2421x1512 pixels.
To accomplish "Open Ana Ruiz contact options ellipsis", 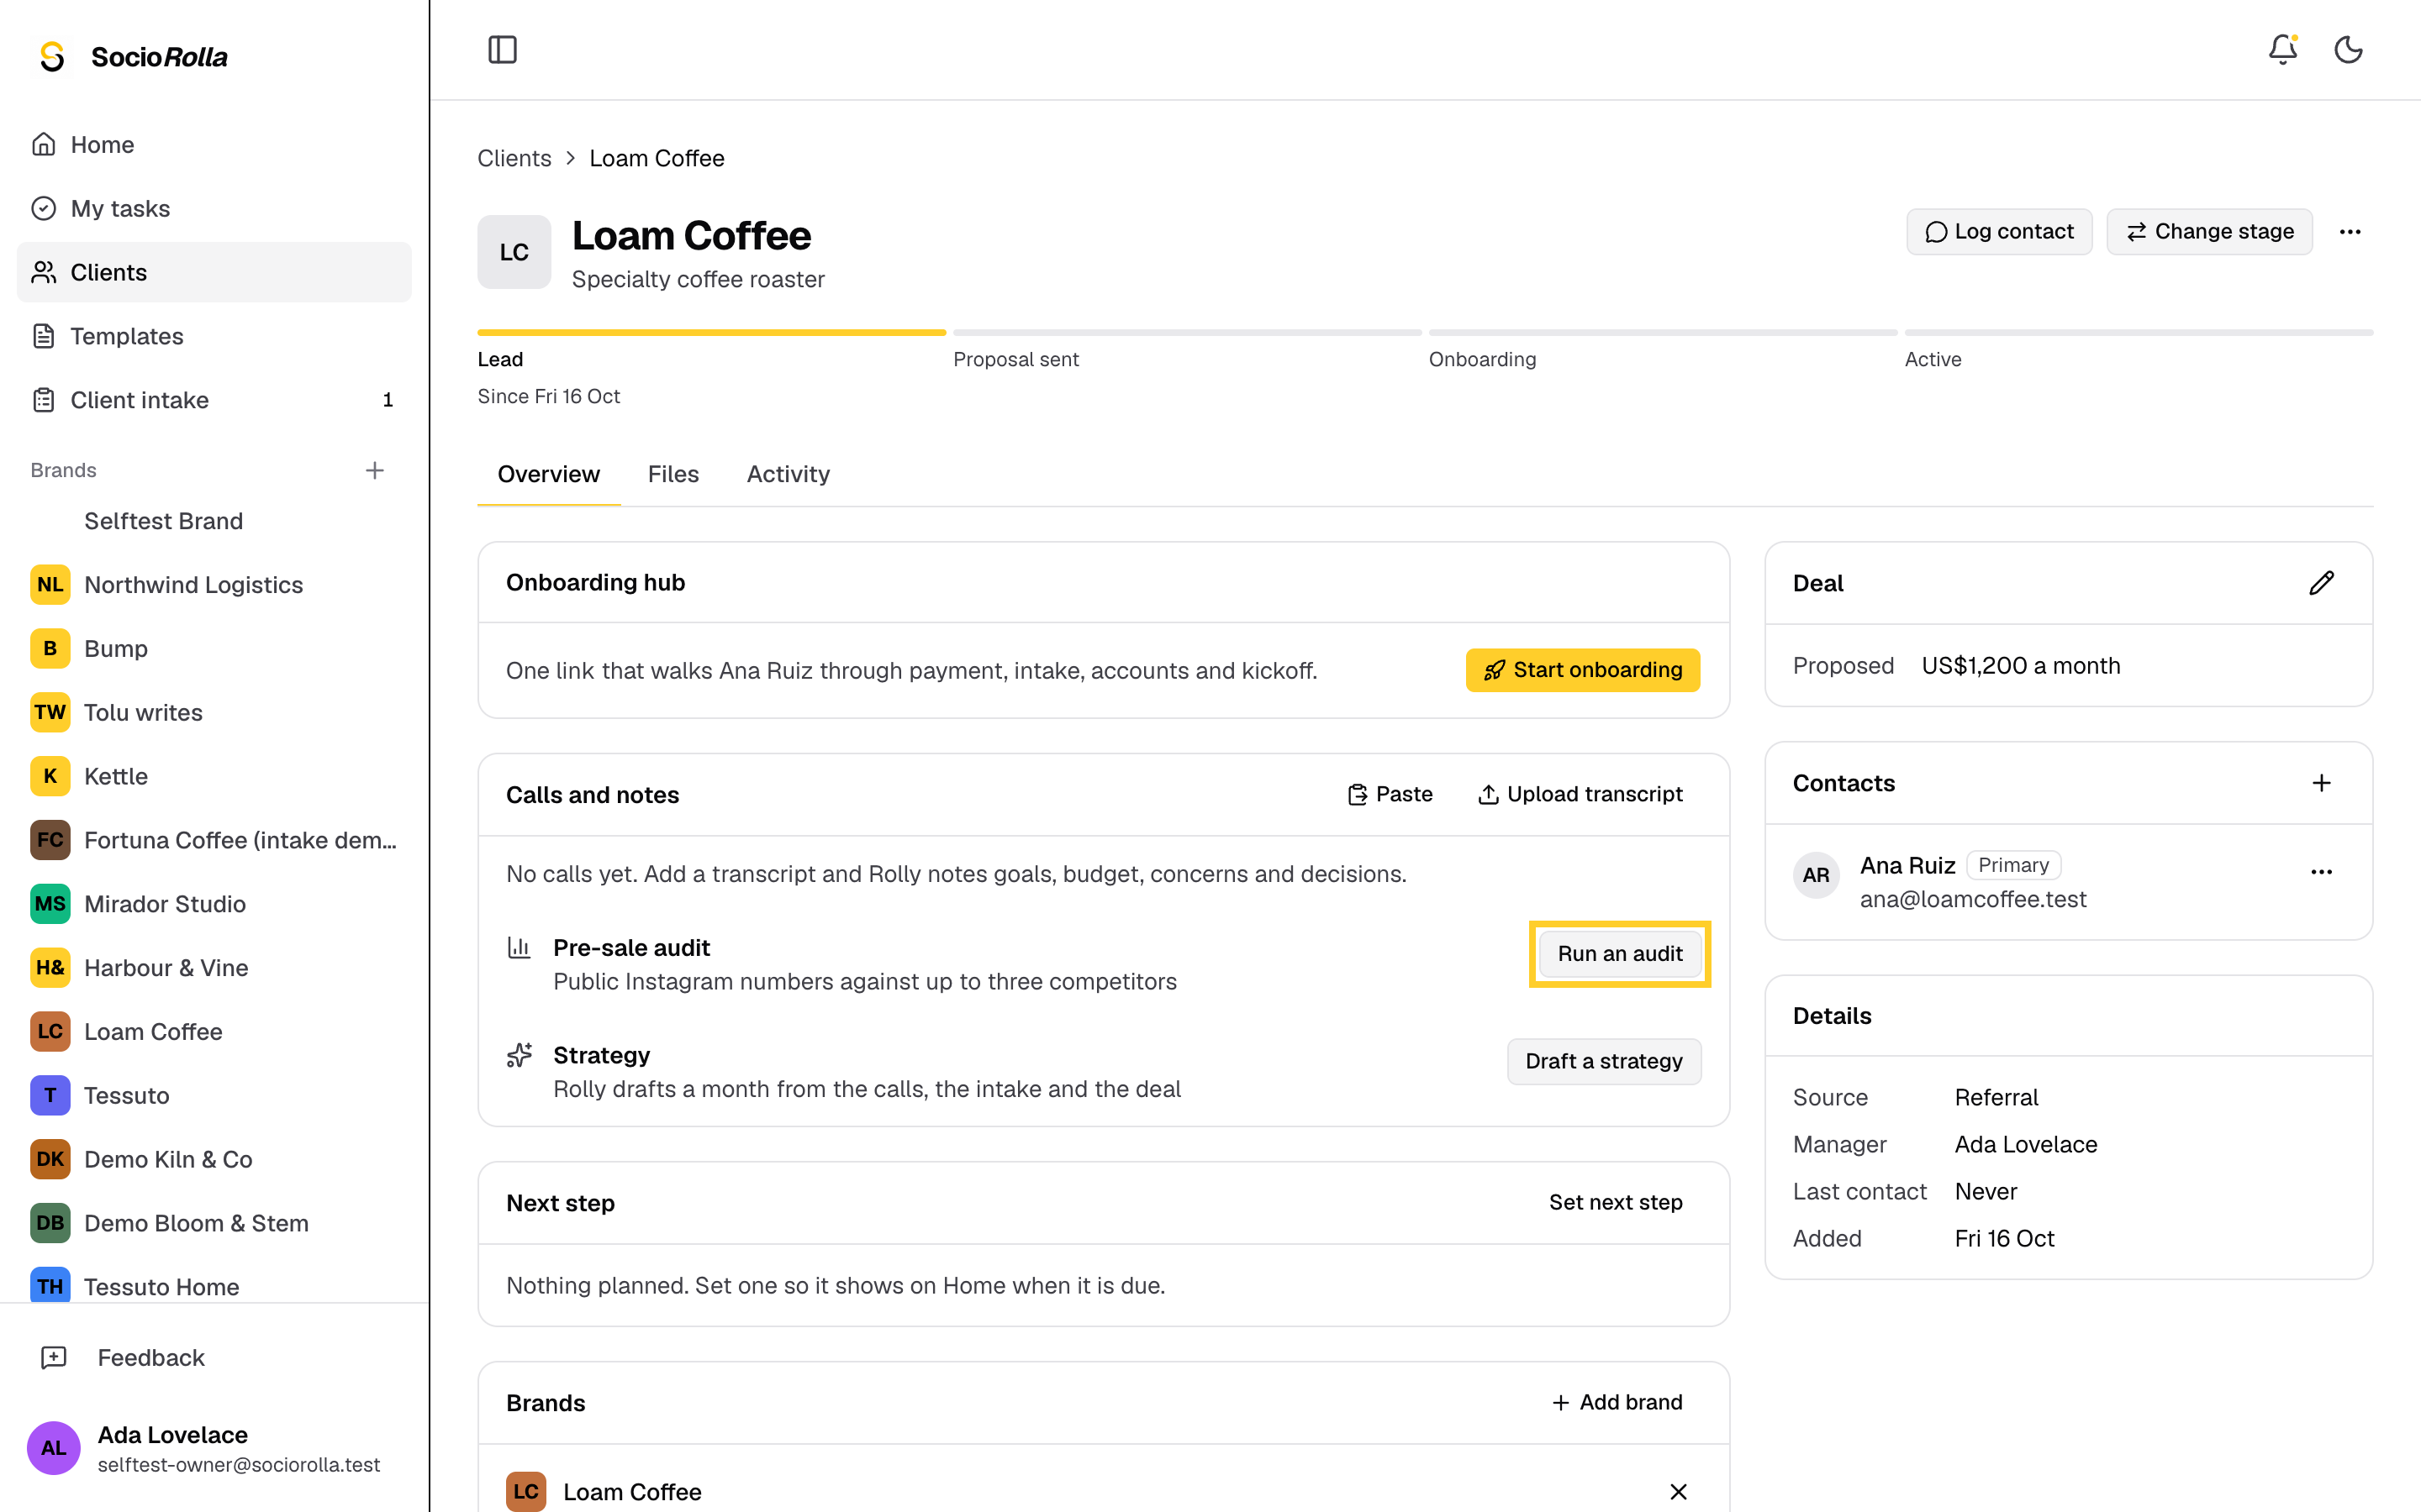I will [2321, 872].
